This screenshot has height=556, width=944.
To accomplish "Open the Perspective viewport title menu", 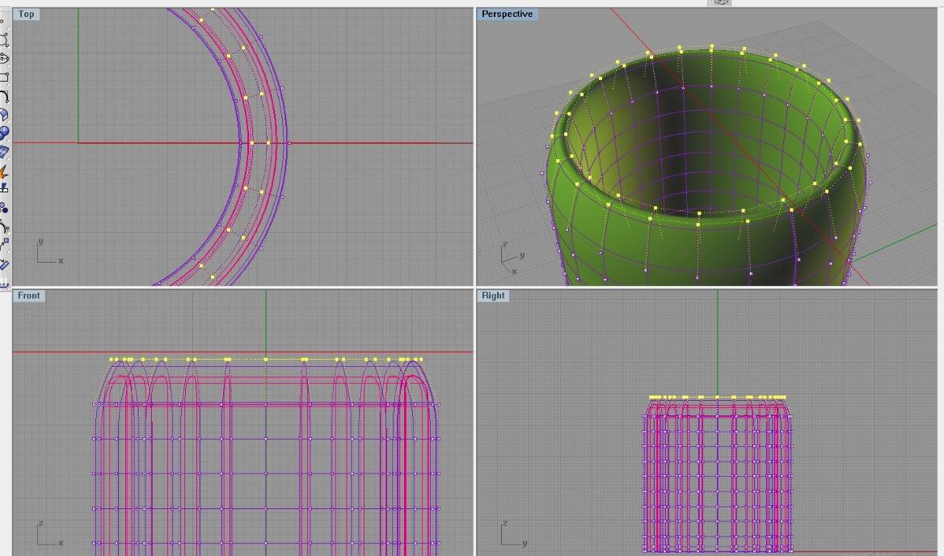I will pos(507,14).
